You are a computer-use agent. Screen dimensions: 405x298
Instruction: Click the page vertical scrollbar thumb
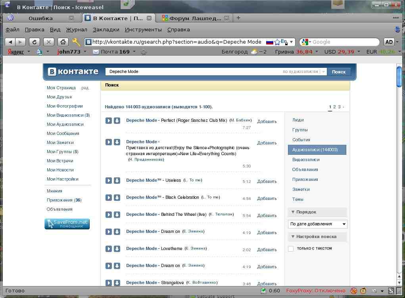399,77
